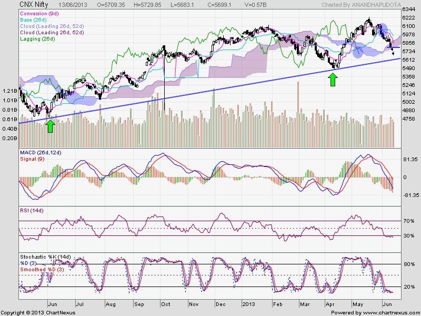Viewport: 421px width, 316px height.
Task: Click the 20% stochastic level label
Action: click(409, 287)
